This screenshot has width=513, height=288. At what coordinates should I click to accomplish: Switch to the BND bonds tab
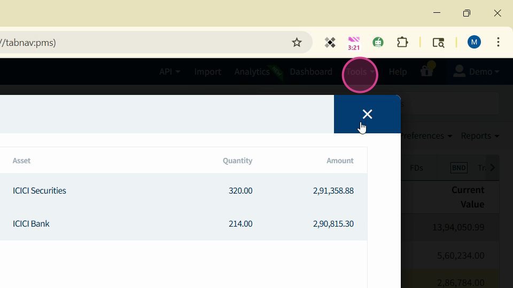point(458,168)
